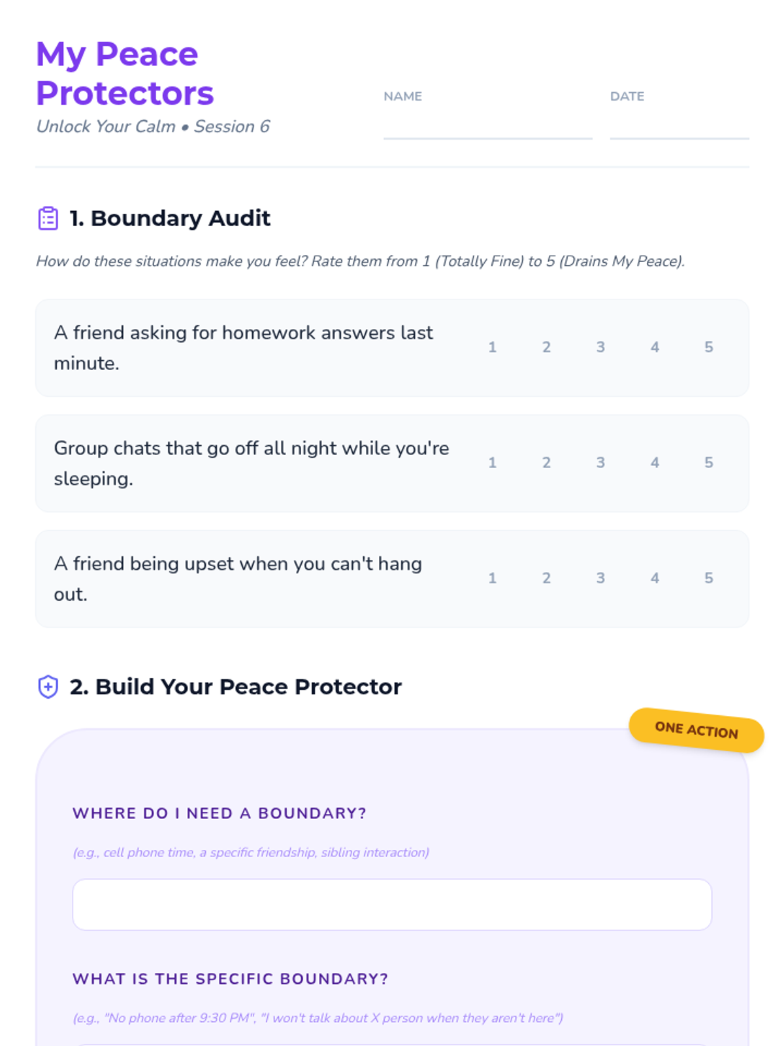Click the '2. Build Your Peace Protector' heading
Viewport: 784px width, 1046px height.
236,687
